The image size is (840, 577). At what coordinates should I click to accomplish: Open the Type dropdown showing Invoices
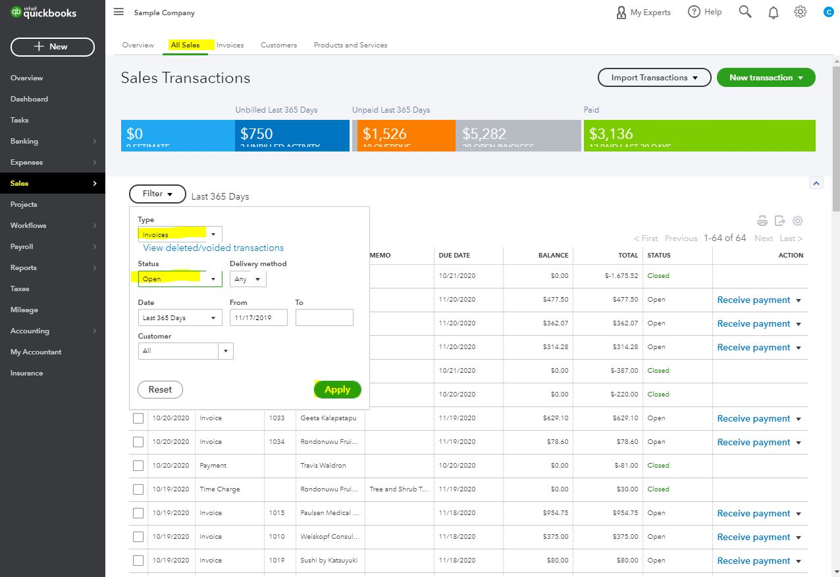pyautogui.click(x=180, y=234)
